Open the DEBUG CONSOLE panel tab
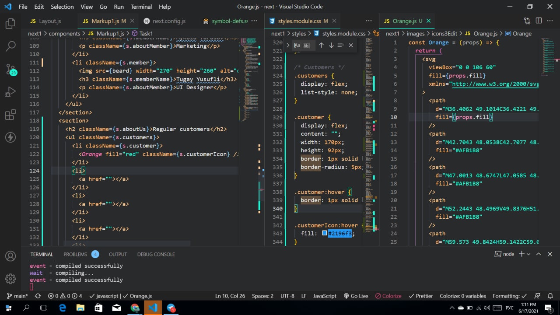Screen dimensions: 560x315 [x=156, y=254]
